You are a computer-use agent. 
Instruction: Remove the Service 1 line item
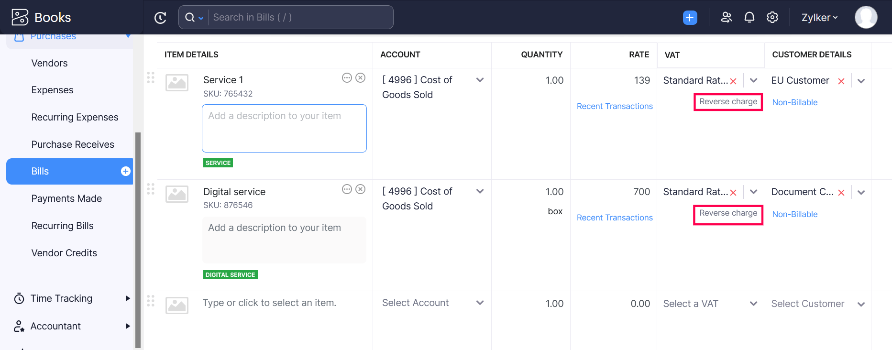click(x=361, y=78)
